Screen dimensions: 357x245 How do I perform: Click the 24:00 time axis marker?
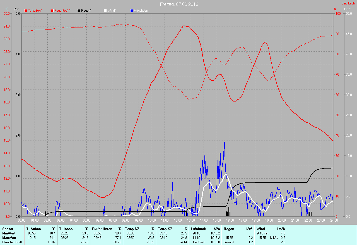coord(334,221)
